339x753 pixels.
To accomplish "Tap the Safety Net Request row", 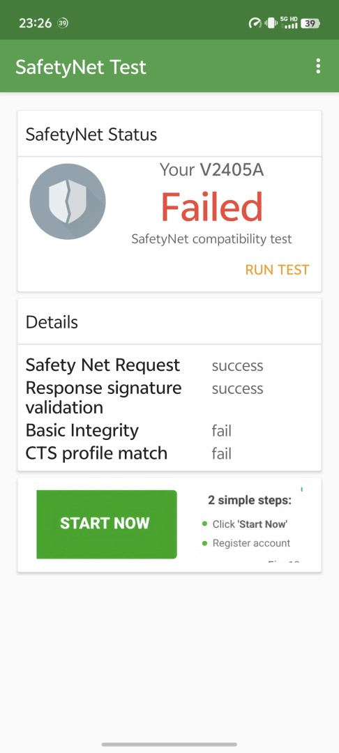I will 169,365.
